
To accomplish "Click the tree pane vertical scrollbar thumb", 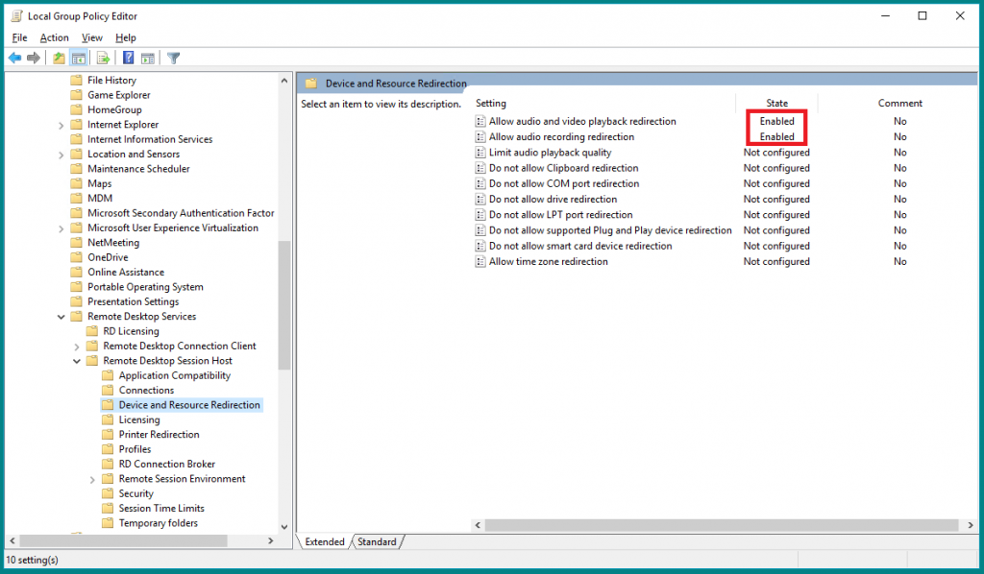I will [x=284, y=305].
